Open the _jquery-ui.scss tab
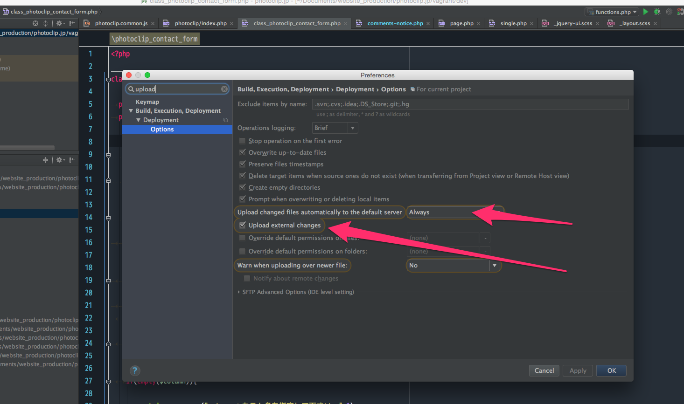The image size is (684, 404). click(x=573, y=22)
